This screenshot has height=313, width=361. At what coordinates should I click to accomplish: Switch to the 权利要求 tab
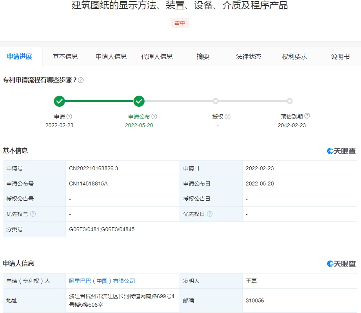[x=294, y=57]
